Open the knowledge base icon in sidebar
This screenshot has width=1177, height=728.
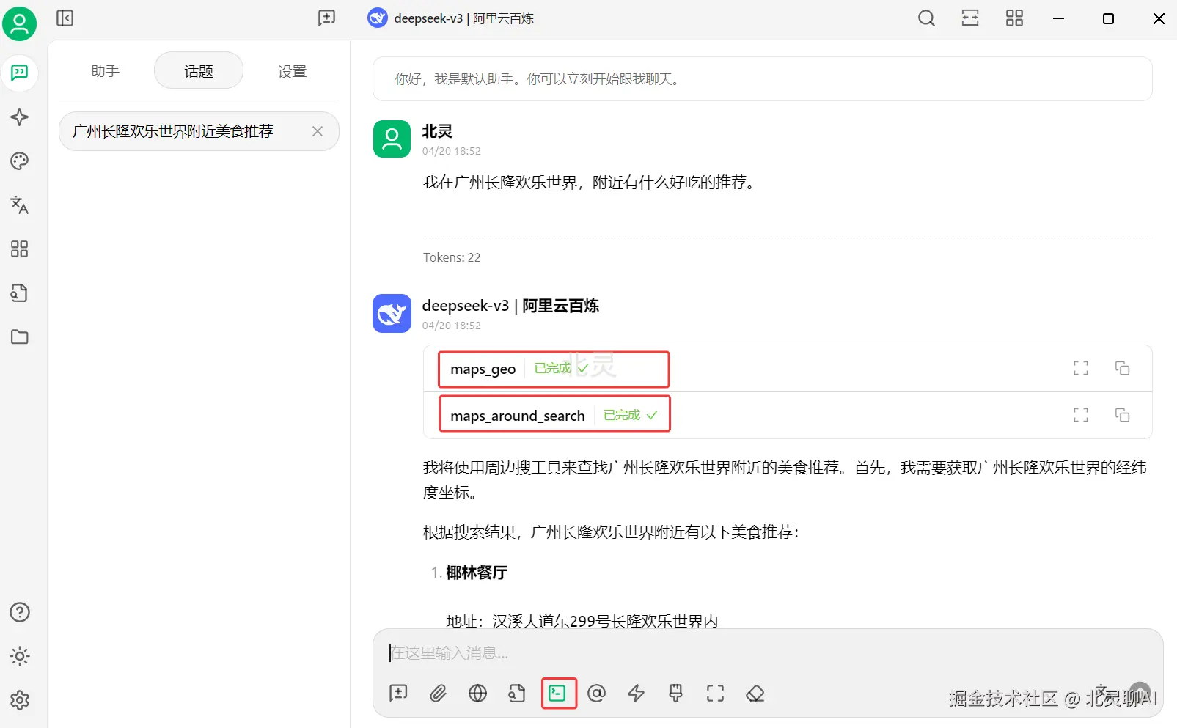20,293
